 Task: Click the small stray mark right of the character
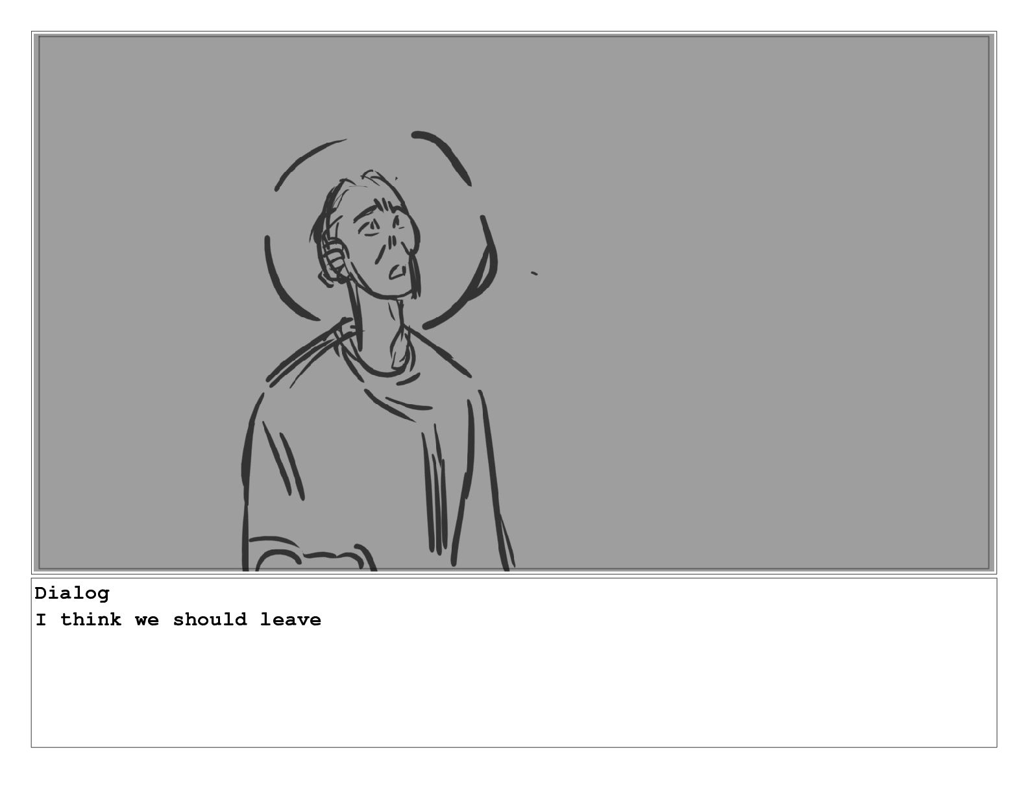click(x=534, y=274)
